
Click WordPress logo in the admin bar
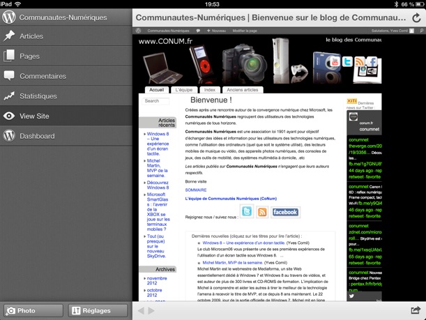138,31
